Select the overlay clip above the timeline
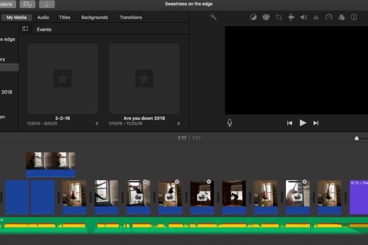This screenshot has width=368, height=245. (50, 164)
